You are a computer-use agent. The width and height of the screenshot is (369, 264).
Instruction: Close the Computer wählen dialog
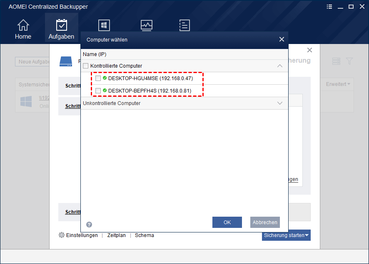pos(282,39)
